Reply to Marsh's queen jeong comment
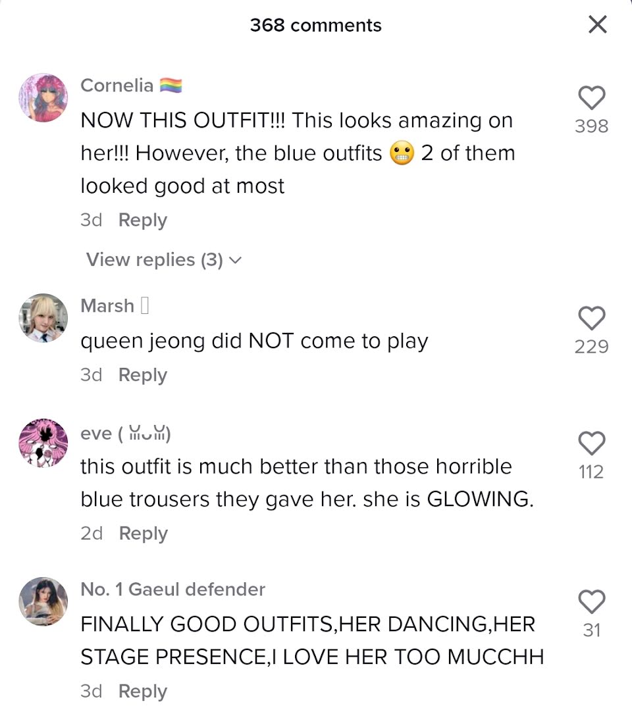 pyautogui.click(x=143, y=375)
